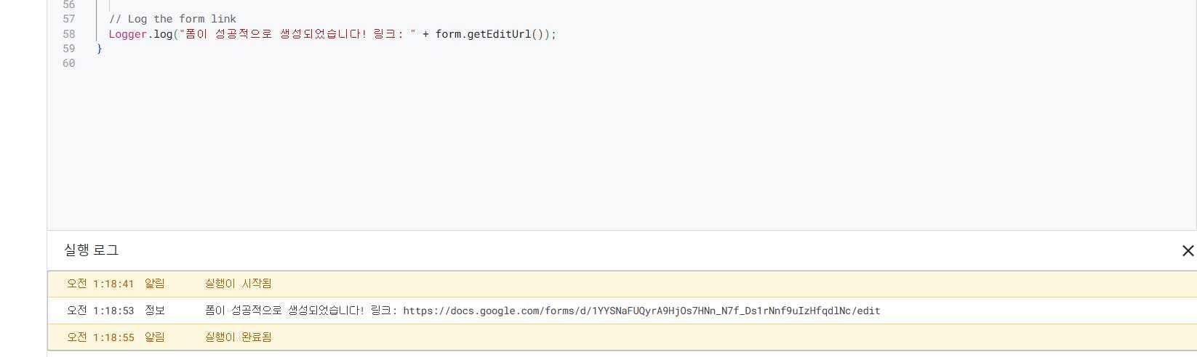Image resolution: width=1197 pixels, height=357 pixels.
Task: Click the 오전 1:18:41 timestamp
Action: coord(100,284)
